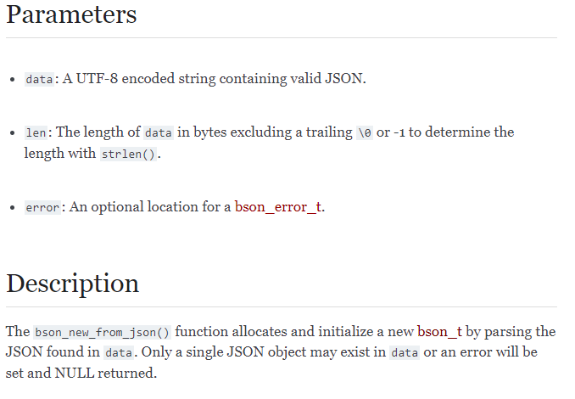Click the bullet beside the len parameter
The width and height of the screenshot is (575, 399).
point(13,133)
